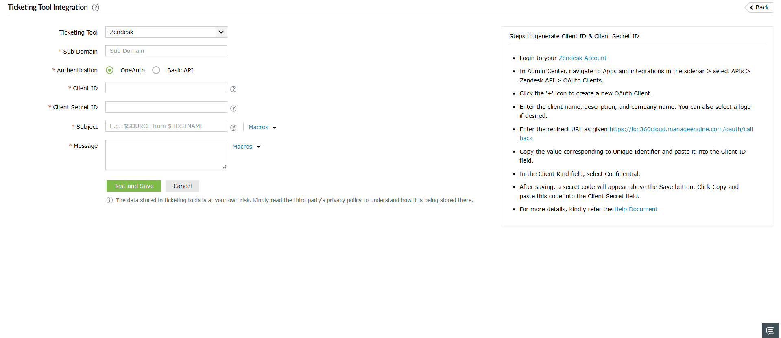The image size is (781, 338).
Task: Click the Message box resize handle
Action: [224, 167]
